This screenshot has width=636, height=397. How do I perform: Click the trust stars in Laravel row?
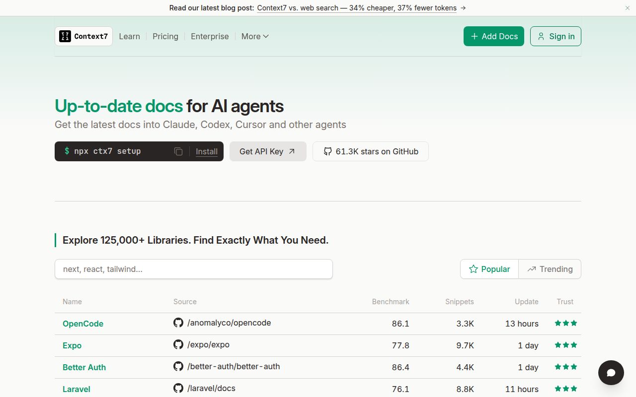pos(566,389)
